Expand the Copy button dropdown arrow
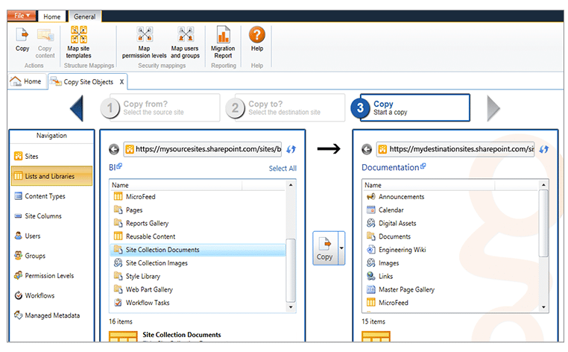 [341, 248]
